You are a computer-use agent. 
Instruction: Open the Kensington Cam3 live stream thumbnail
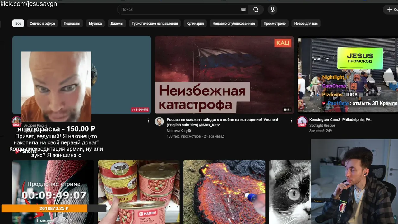pyautogui.click(x=348, y=75)
